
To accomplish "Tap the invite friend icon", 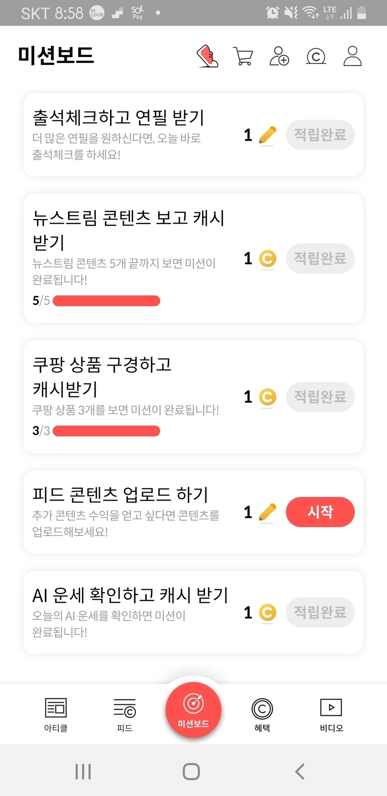I will [x=279, y=56].
